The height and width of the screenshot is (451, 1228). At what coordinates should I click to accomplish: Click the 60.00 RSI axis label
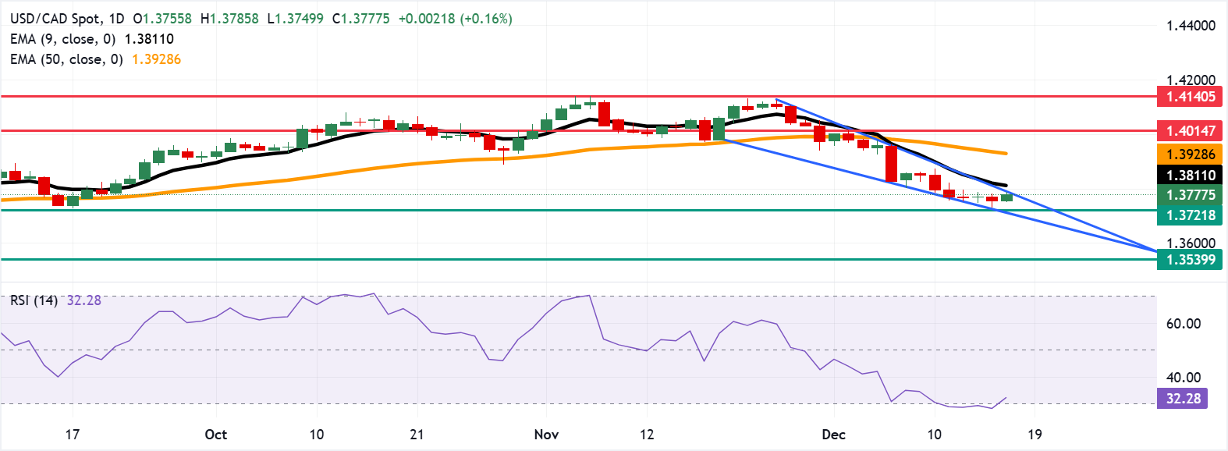click(1183, 324)
